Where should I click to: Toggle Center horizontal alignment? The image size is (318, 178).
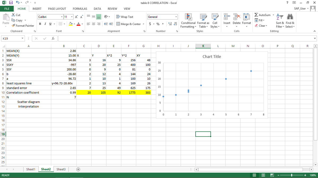(94, 24)
